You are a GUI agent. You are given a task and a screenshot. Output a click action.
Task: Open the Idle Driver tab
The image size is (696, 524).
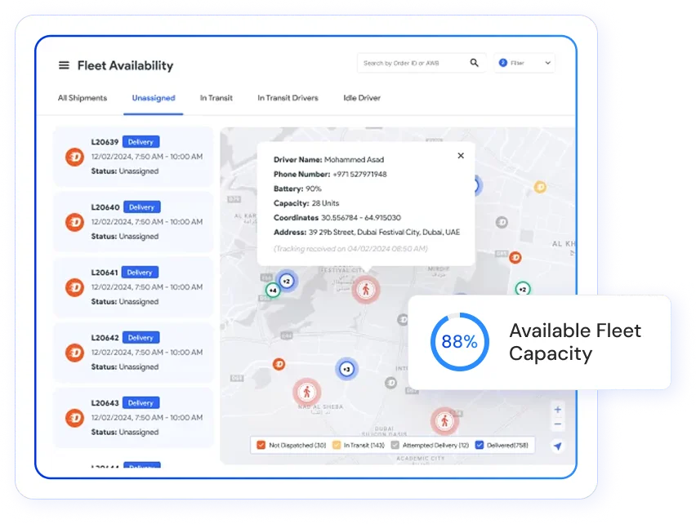pos(361,98)
